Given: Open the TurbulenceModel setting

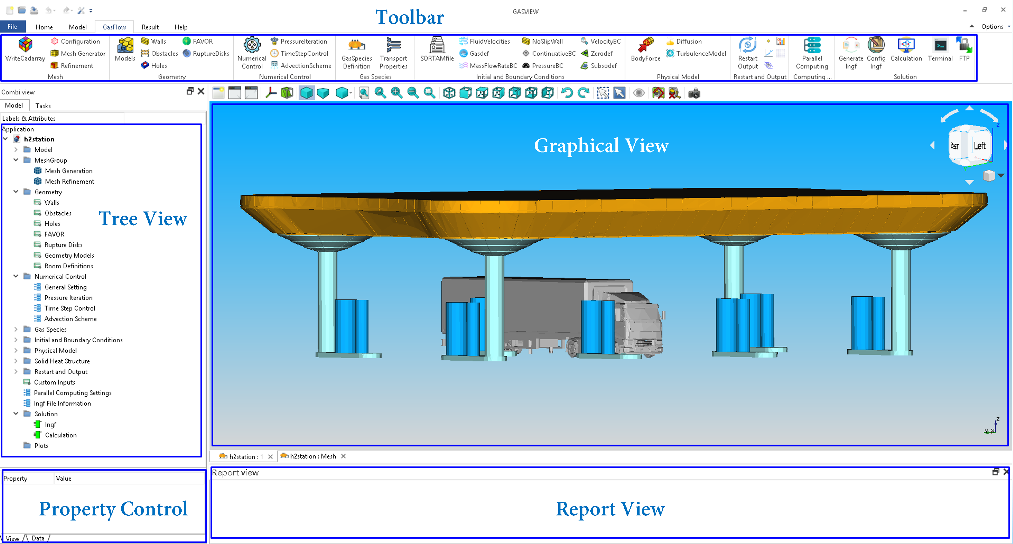Looking at the screenshot, I should 696,53.
